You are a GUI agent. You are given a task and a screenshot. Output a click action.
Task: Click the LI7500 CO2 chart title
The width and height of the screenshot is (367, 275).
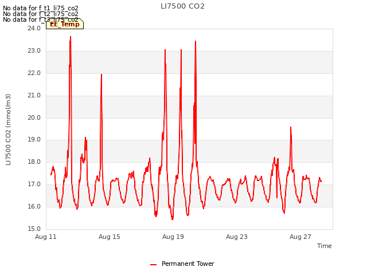(x=182, y=6)
